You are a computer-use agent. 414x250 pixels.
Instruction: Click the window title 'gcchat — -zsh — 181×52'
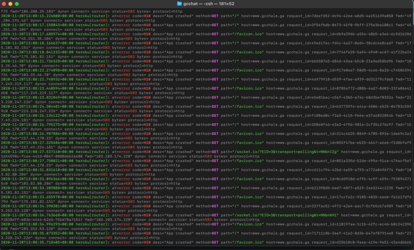pyautogui.click(x=209, y=4)
